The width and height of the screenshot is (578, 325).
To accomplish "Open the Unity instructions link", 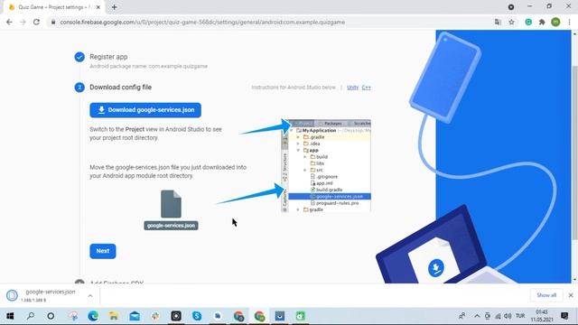I will click(x=353, y=88).
